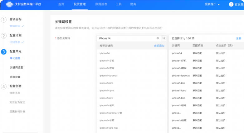Click selected keyword iphone14分期 in right list
Image resolution: width=244 pixels, height=133 pixels.
(x=179, y=120)
